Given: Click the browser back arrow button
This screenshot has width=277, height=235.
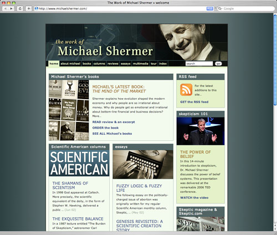Looking at the screenshot, I should click(6, 8).
